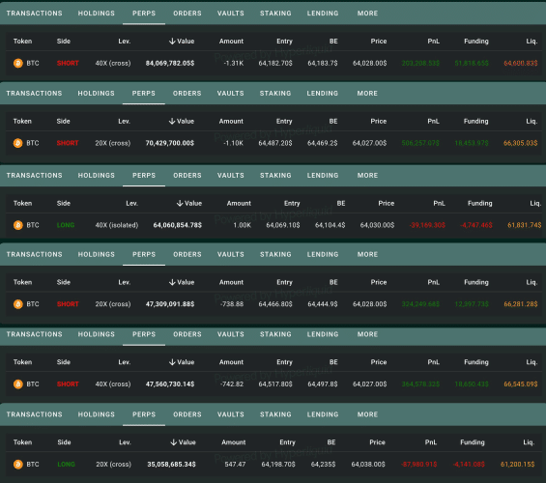The width and height of the screenshot is (546, 483).
Task: Open VAULTS tab above the 35,058,685.34$ position
Action: (x=231, y=414)
